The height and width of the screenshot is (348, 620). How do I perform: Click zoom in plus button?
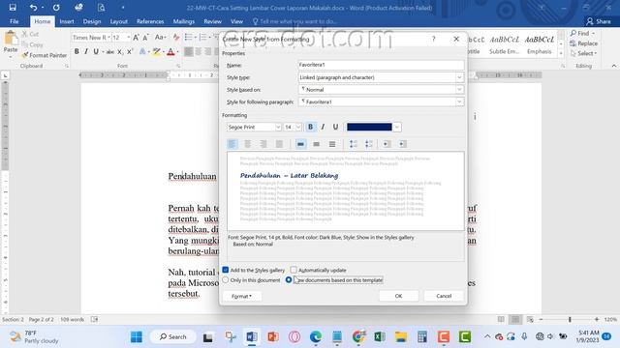[597, 319]
